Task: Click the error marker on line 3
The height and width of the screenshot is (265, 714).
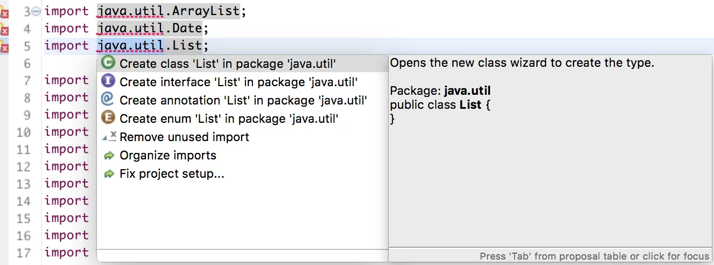Action: (x=4, y=13)
